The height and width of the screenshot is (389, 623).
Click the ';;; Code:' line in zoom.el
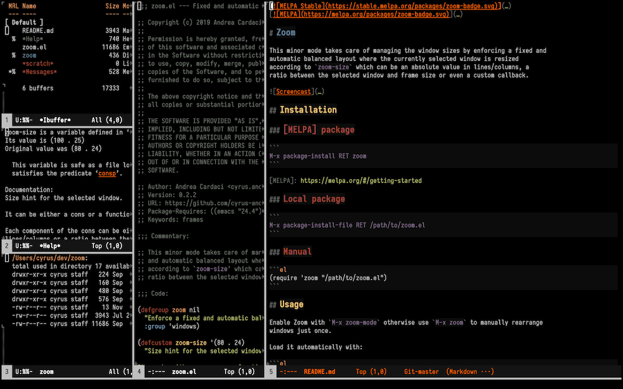pos(153,294)
